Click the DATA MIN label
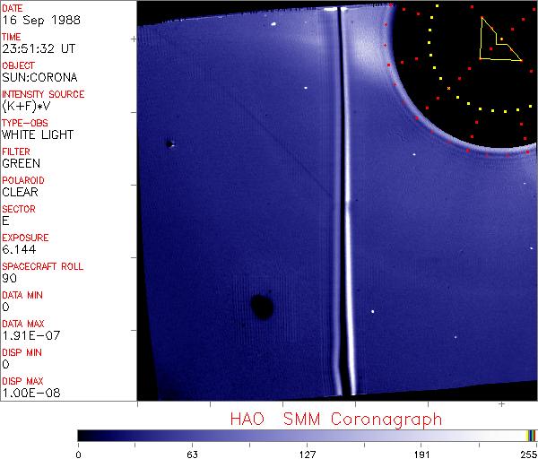The height and width of the screenshot is (459, 538). (x=22, y=295)
